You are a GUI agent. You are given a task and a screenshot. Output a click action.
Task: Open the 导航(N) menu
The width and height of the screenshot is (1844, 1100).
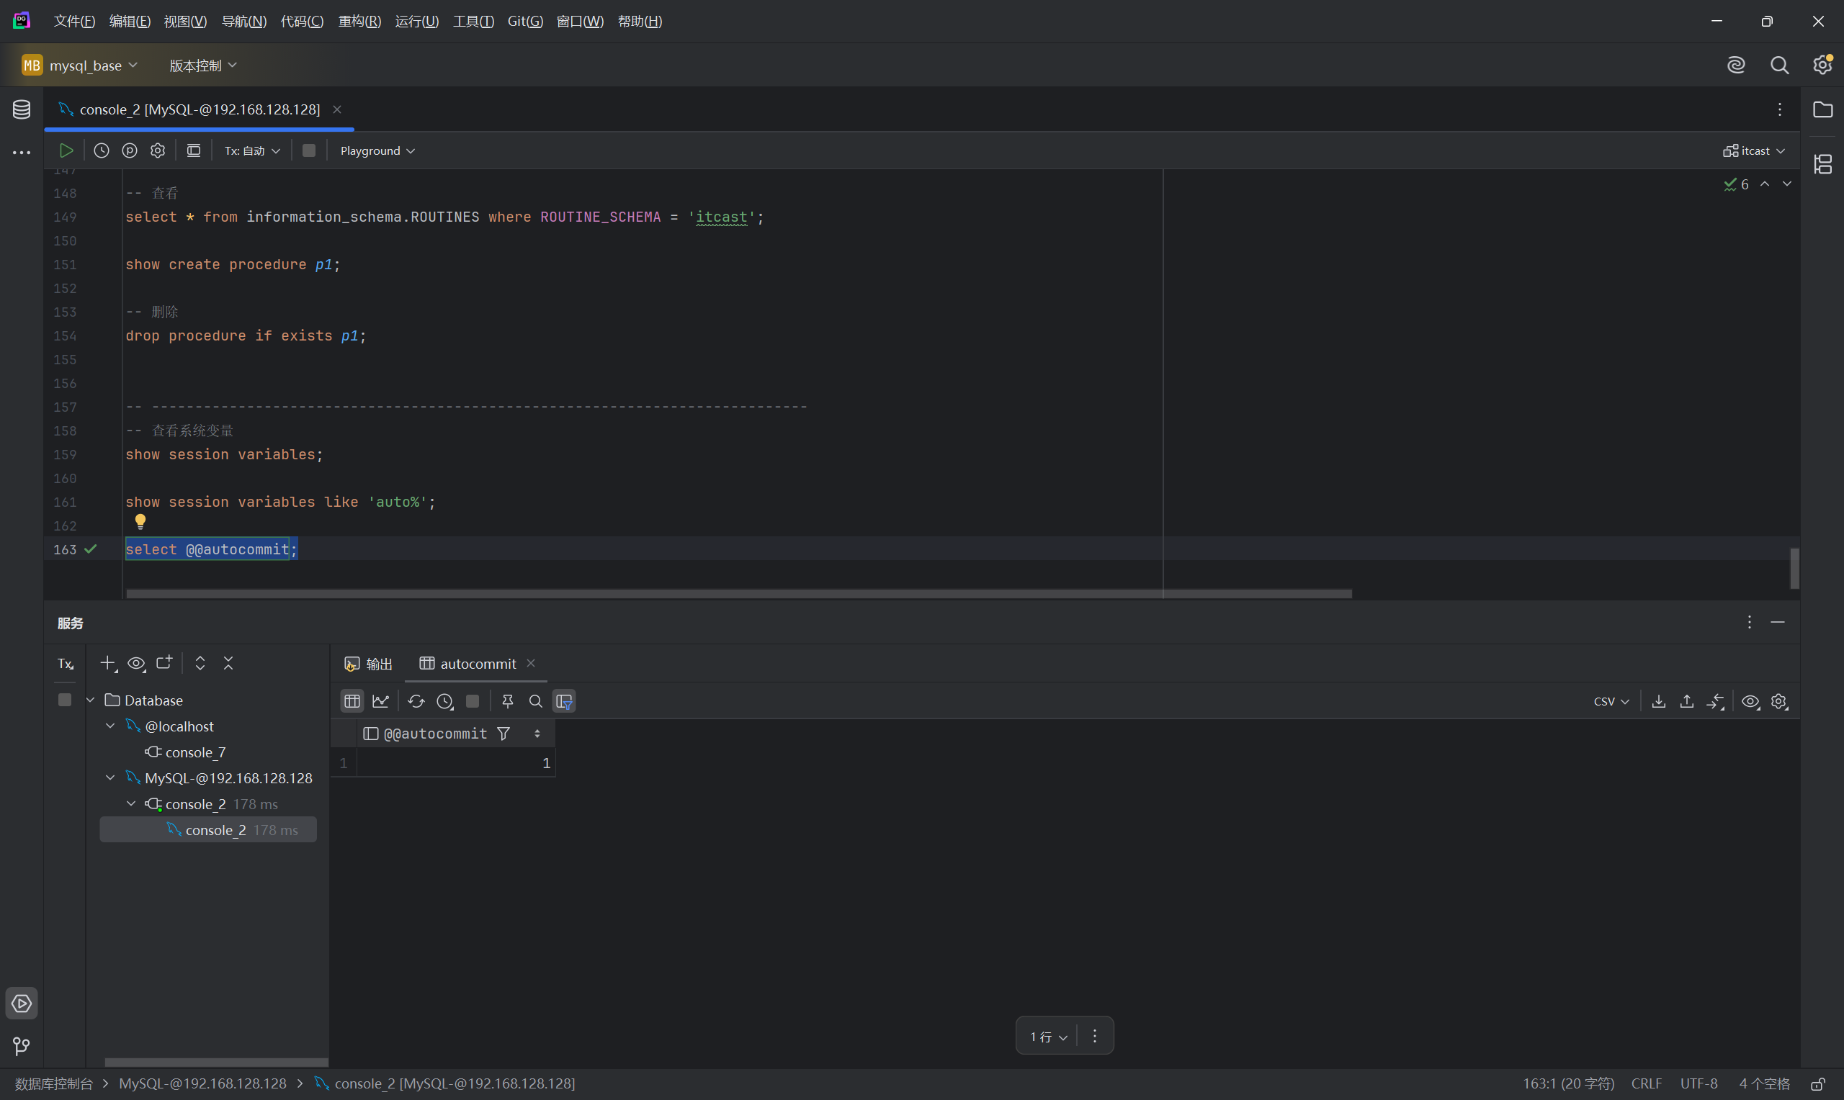click(x=243, y=21)
